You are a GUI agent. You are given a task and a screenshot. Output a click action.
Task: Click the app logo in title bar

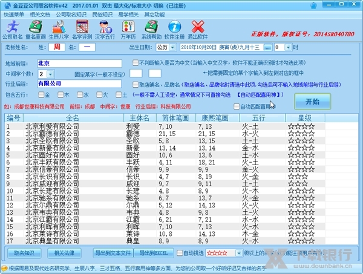7,5
